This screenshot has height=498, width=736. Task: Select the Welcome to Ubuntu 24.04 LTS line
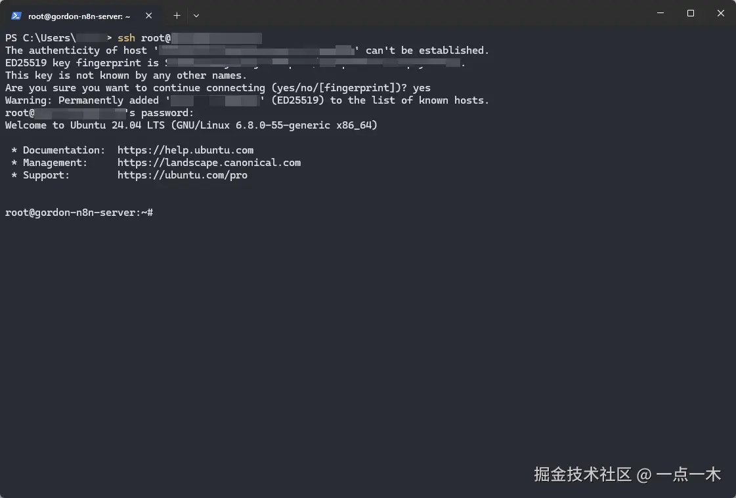(190, 125)
